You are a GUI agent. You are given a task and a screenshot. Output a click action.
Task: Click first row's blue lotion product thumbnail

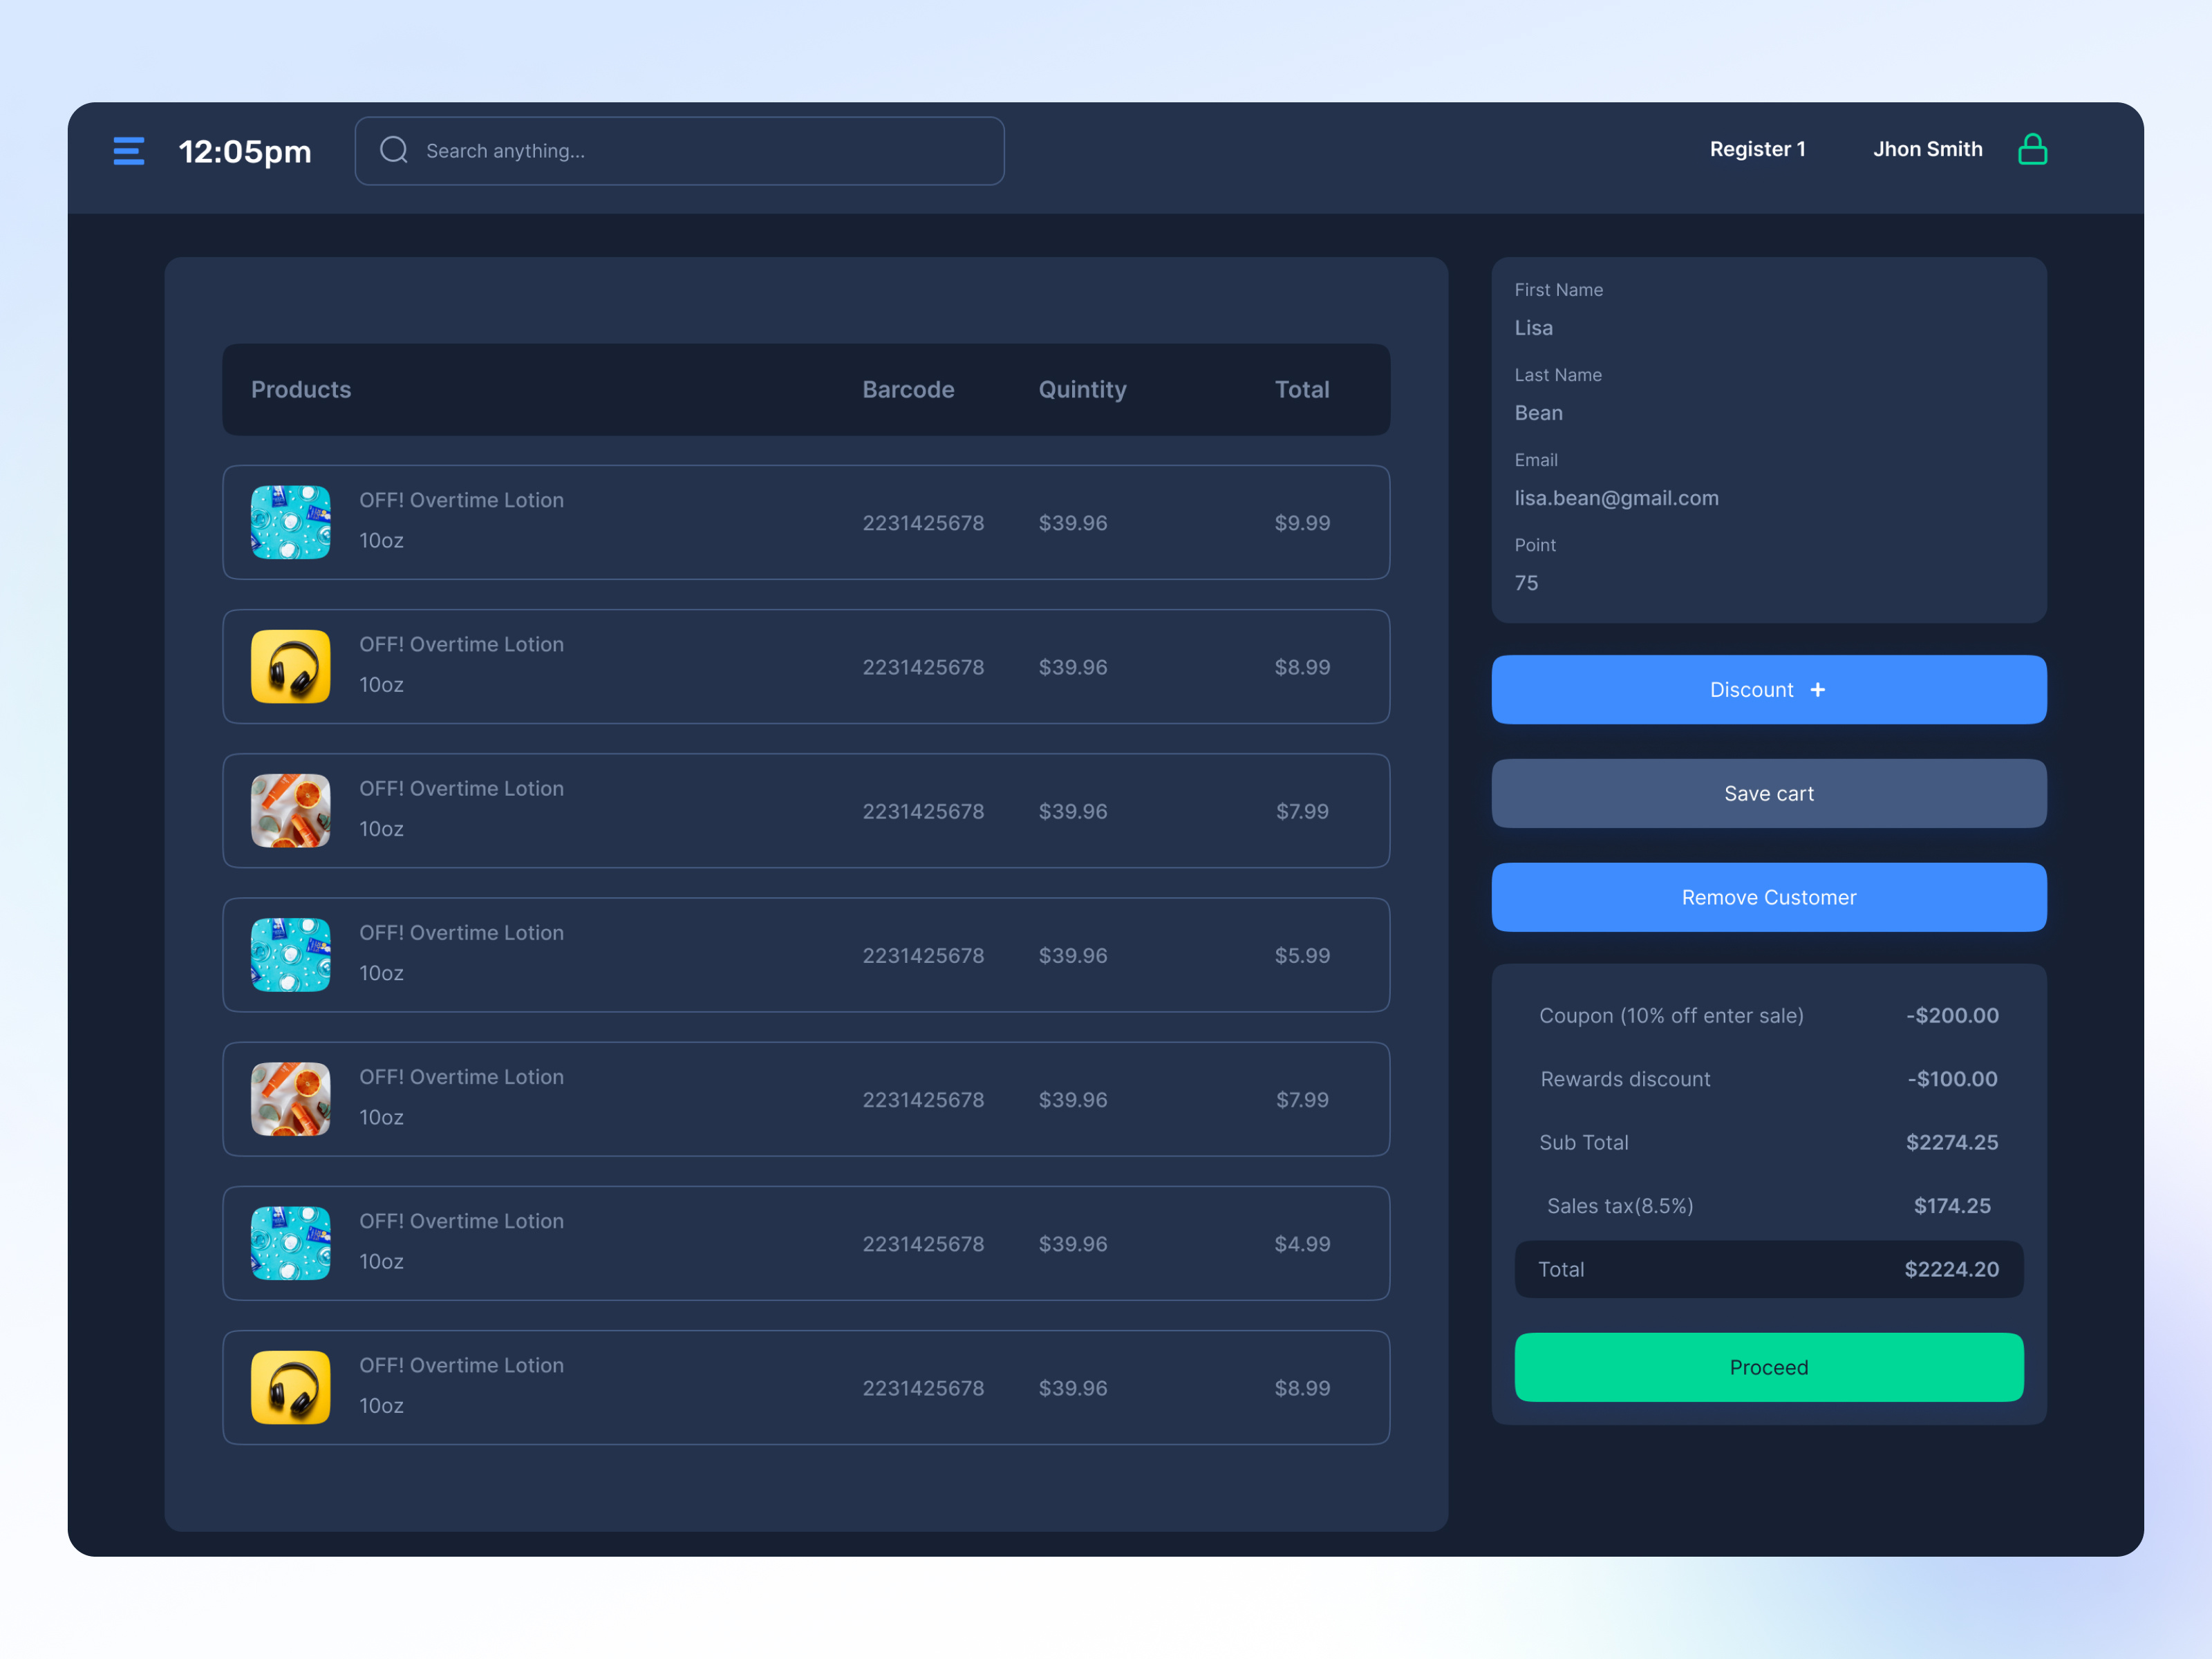coord(290,522)
